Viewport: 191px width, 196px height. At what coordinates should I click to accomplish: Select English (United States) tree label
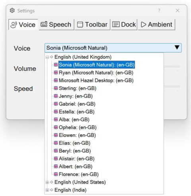(80, 182)
